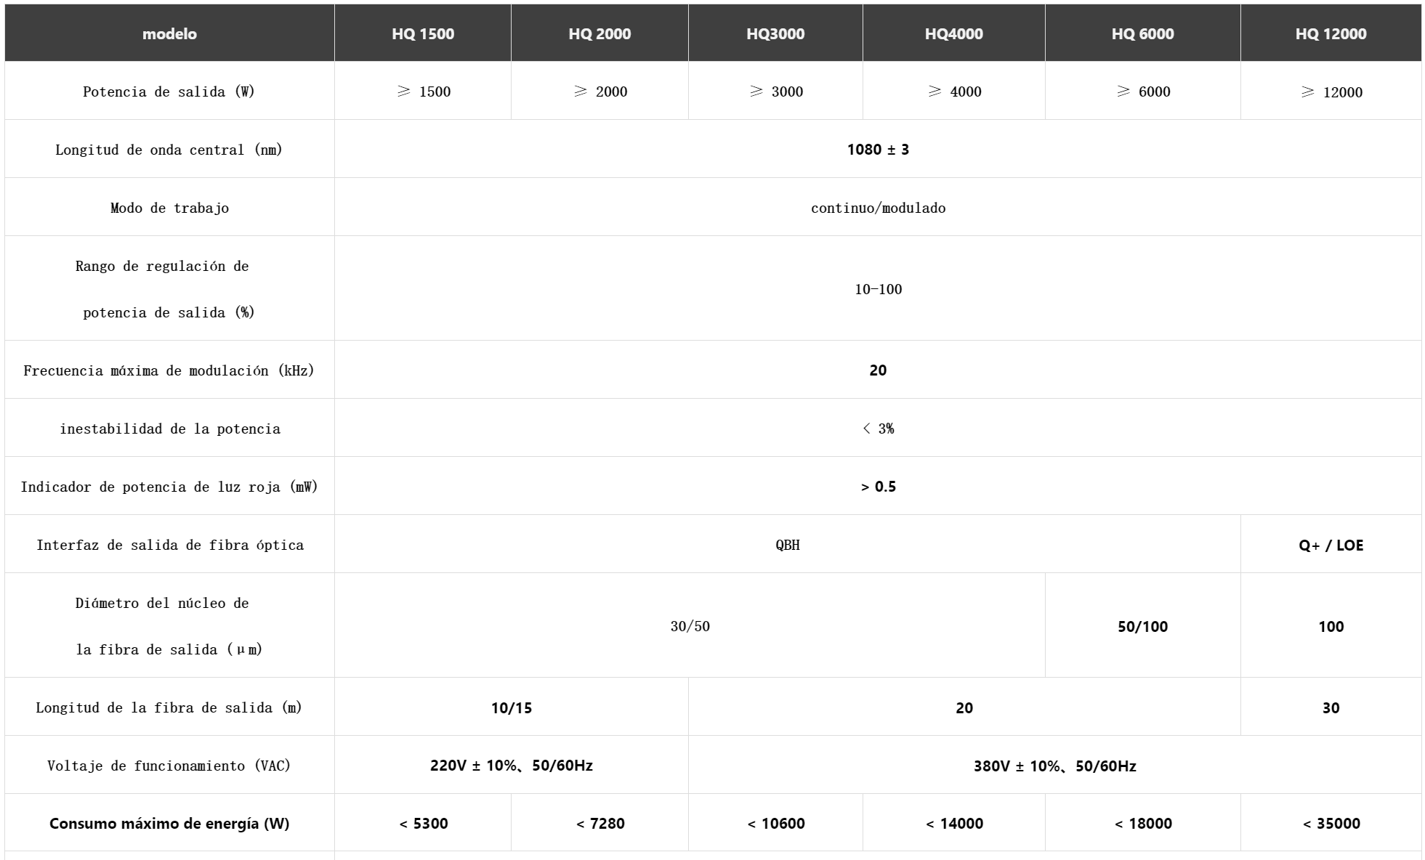Click the HQ3000 header cell

(x=775, y=33)
